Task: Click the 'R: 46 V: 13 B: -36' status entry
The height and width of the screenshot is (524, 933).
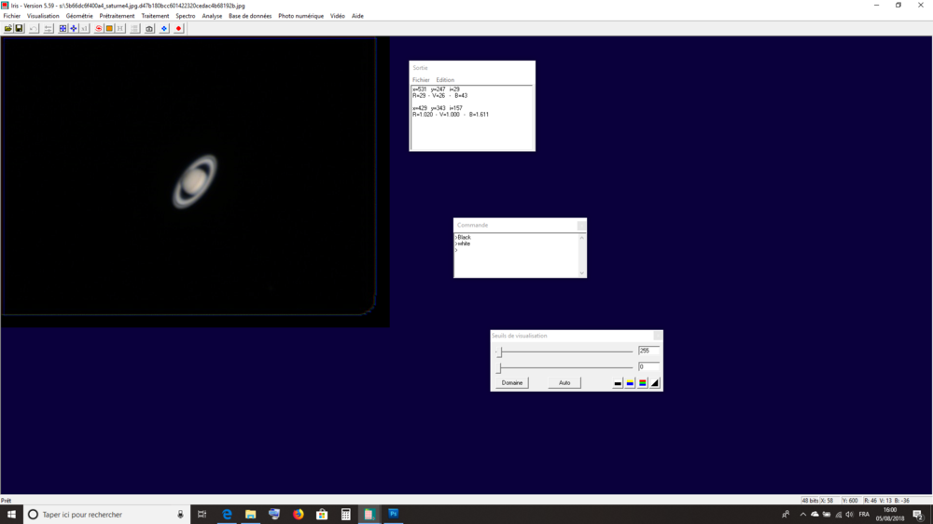Action: (x=888, y=501)
